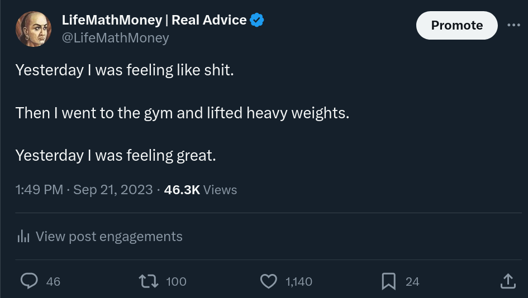The image size is (528, 298).
Task: Like the post with the heart icon
Action: coord(269,281)
